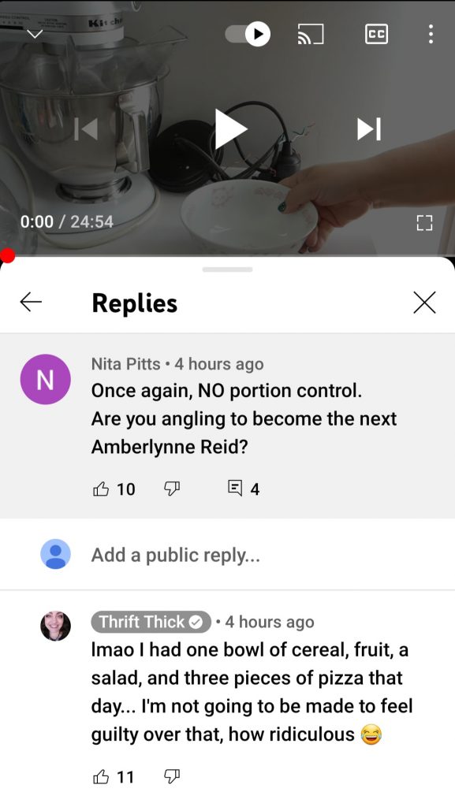Dislike Nita Pitts' comment

(172, 489)
